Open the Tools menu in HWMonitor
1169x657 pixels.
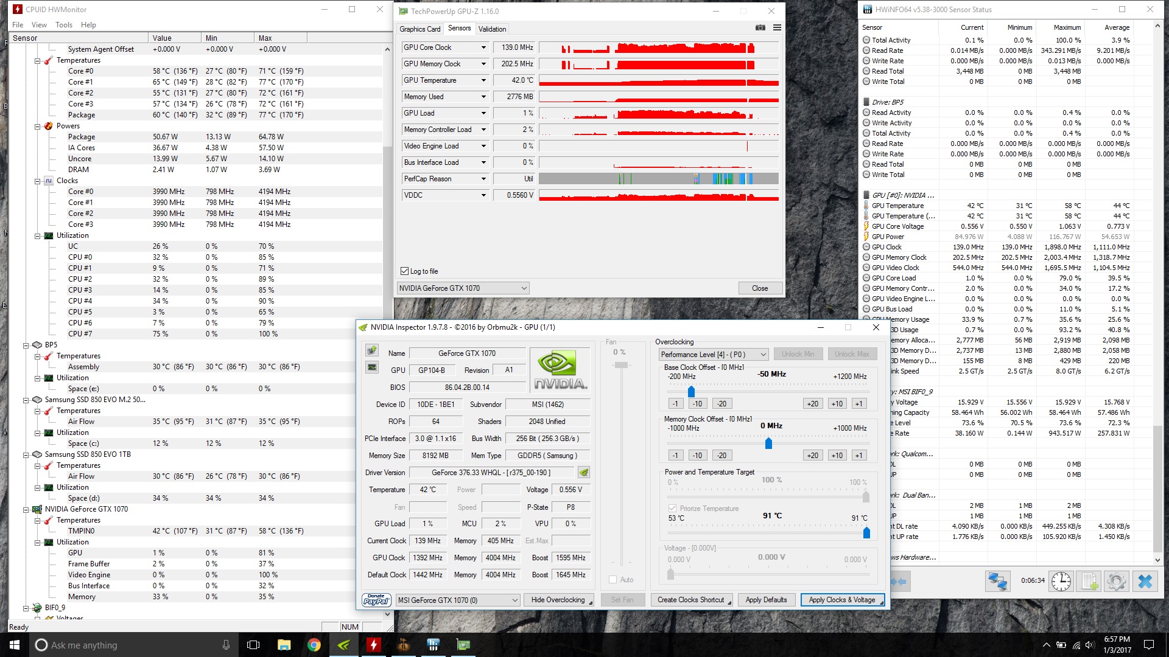pos(64,25)
